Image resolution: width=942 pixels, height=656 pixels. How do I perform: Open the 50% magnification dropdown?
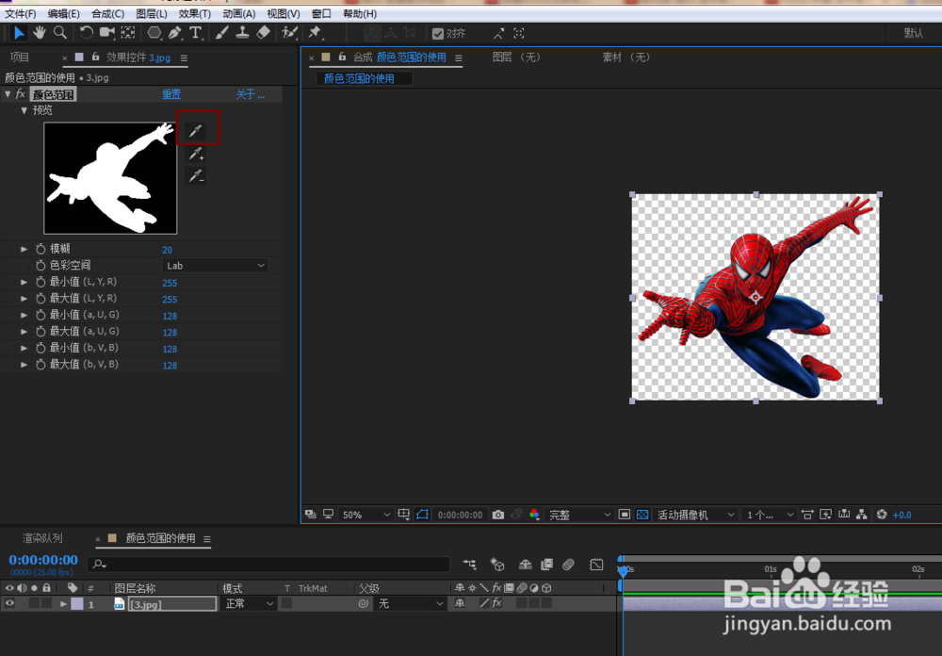pos(365,515)
